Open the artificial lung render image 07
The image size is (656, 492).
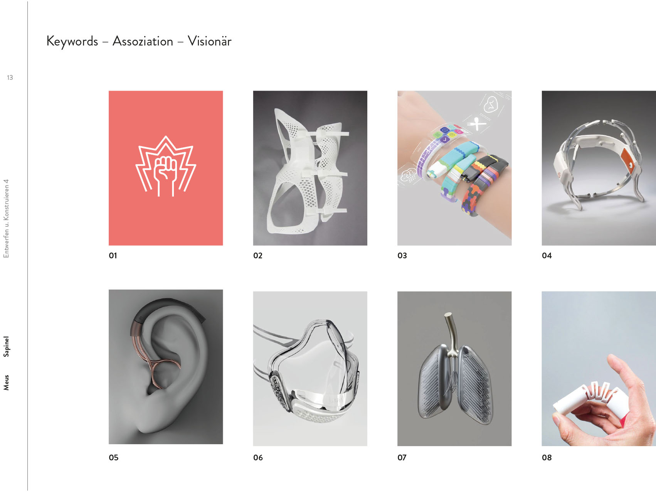click(454, 369)
